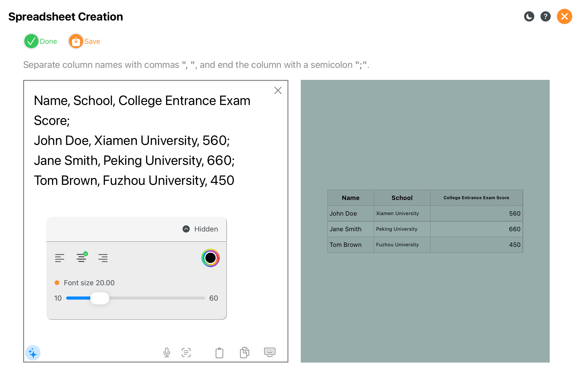581x381 pixels.
Task: Click the AI sparkle assistant icon
Action: [33, 353]
